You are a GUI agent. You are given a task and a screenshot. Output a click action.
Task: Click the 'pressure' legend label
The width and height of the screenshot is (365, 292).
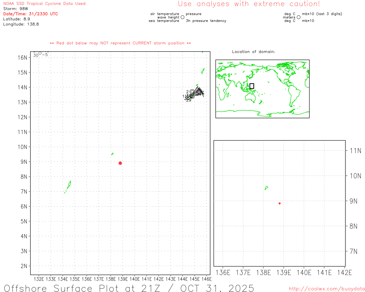point(194,14)
